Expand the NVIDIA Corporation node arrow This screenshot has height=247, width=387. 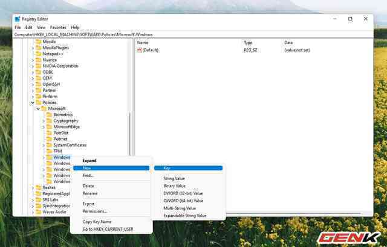33,66
